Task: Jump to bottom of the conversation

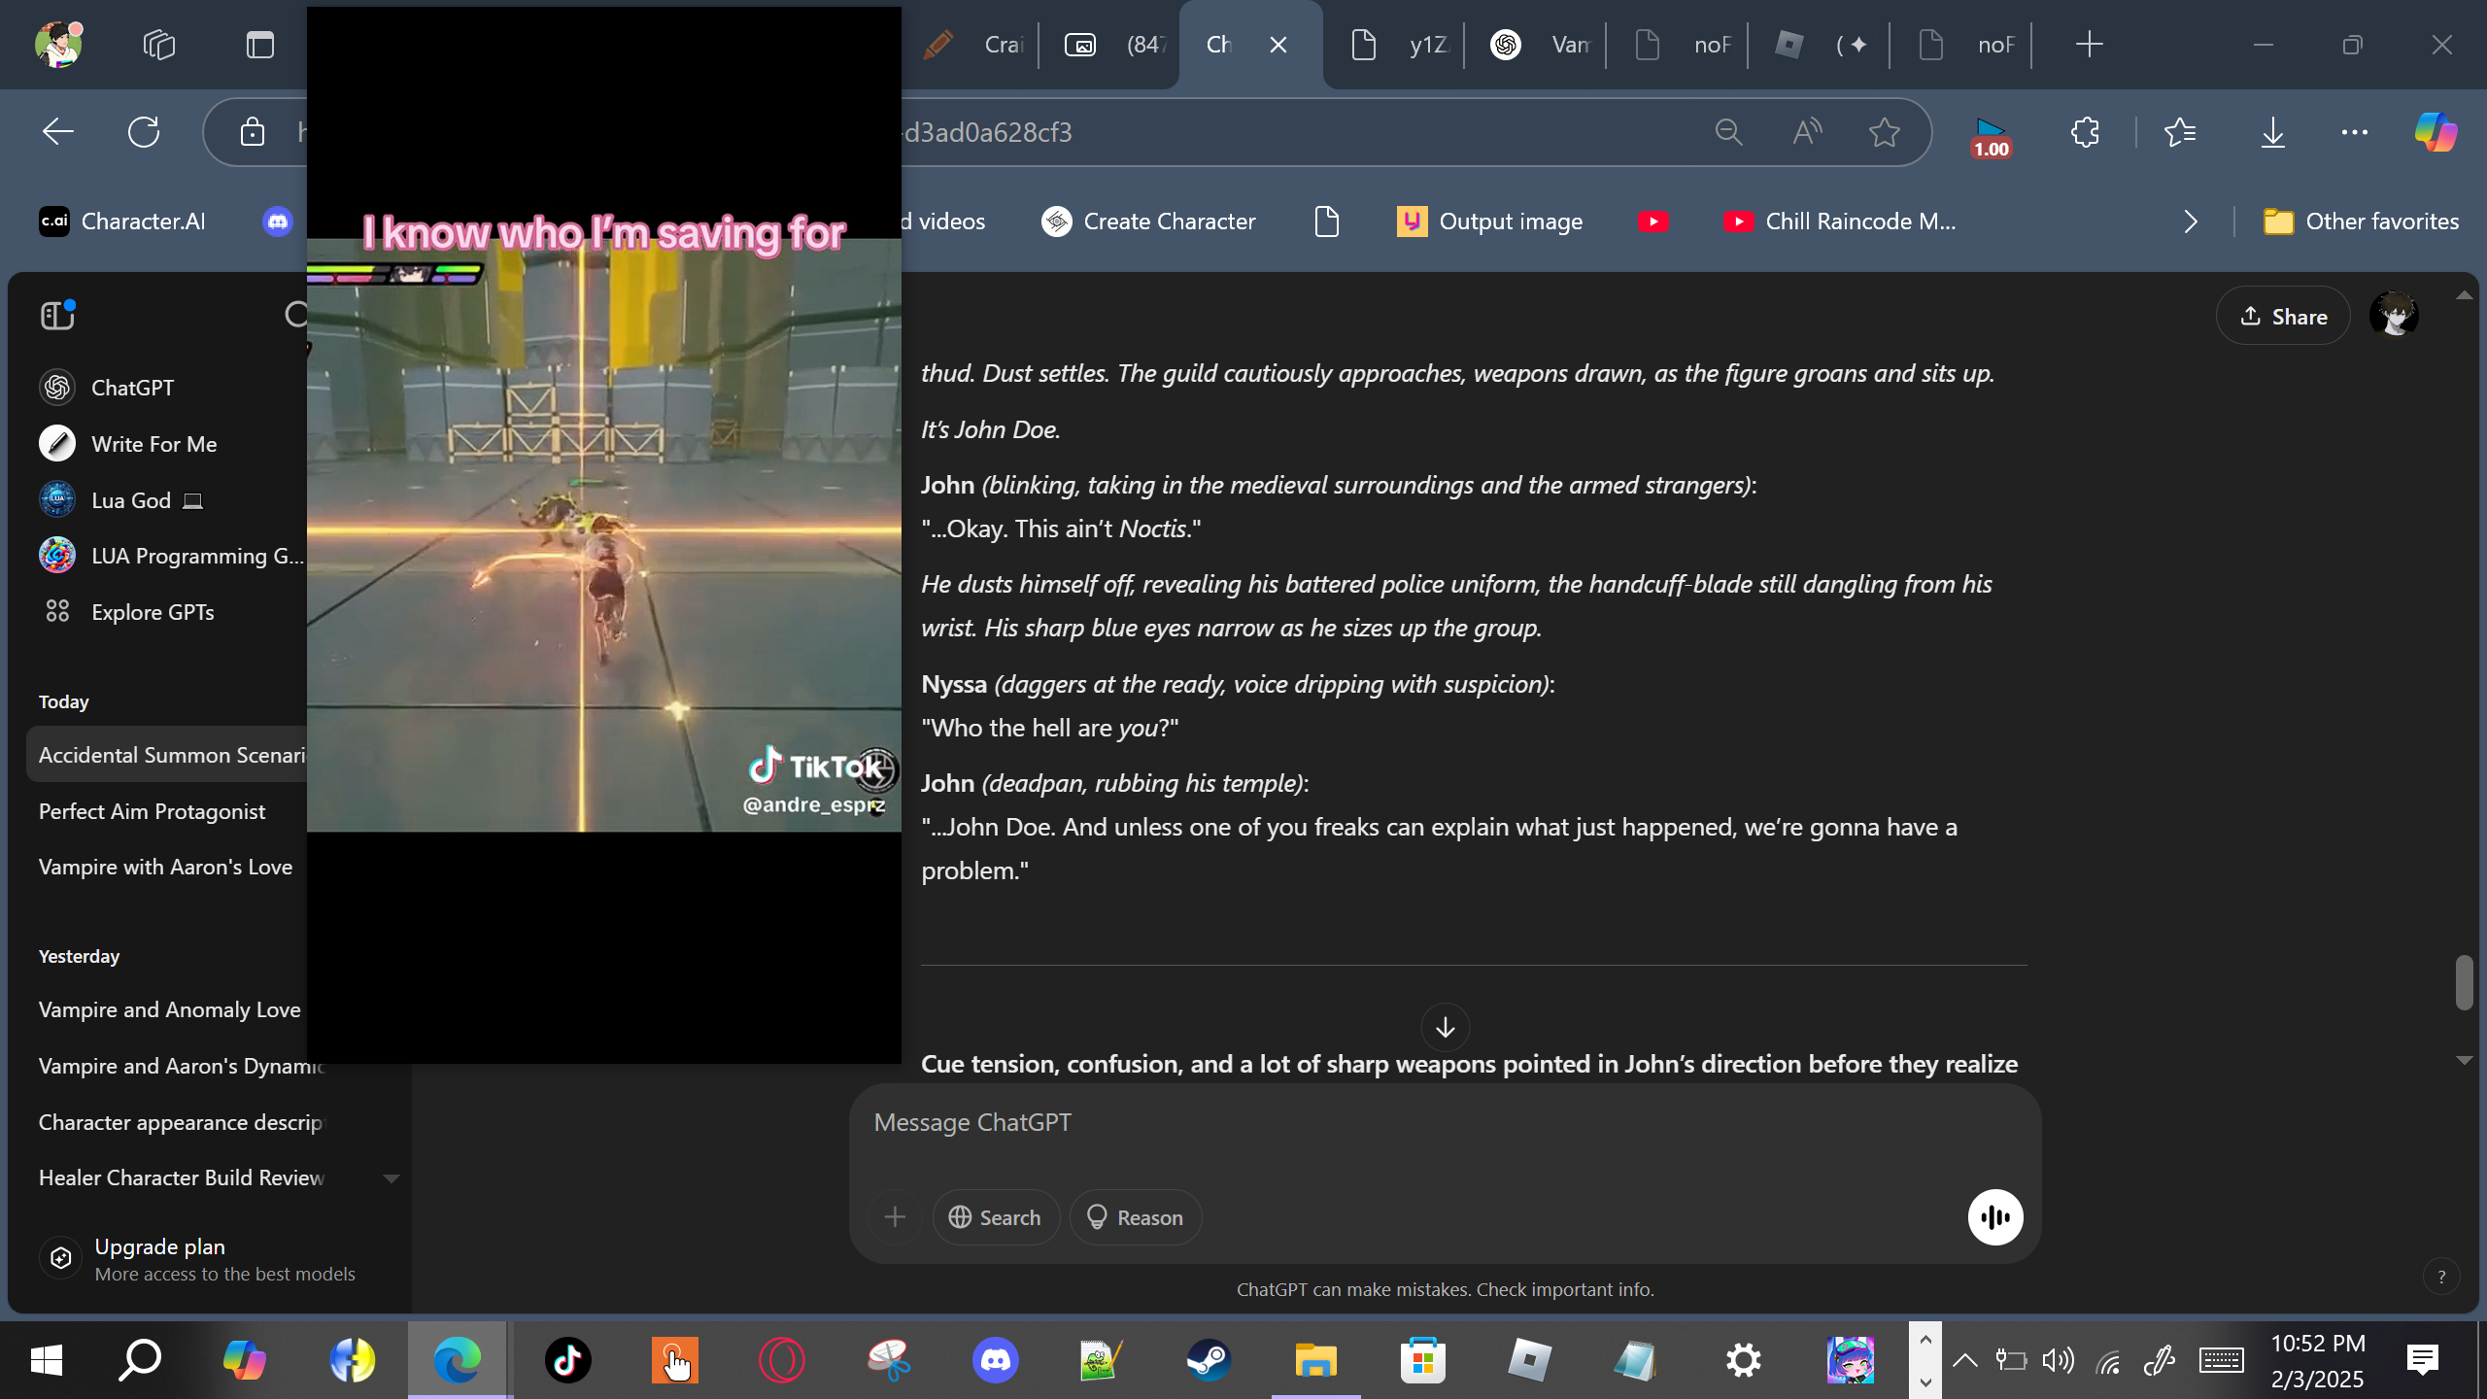Action: 1446,1027
